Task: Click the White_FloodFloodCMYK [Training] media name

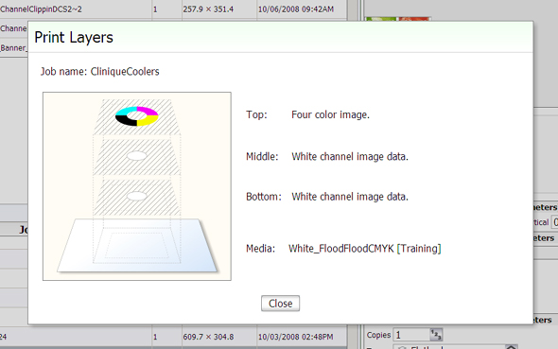Action: pyautogui.click(x=365, y=249)
